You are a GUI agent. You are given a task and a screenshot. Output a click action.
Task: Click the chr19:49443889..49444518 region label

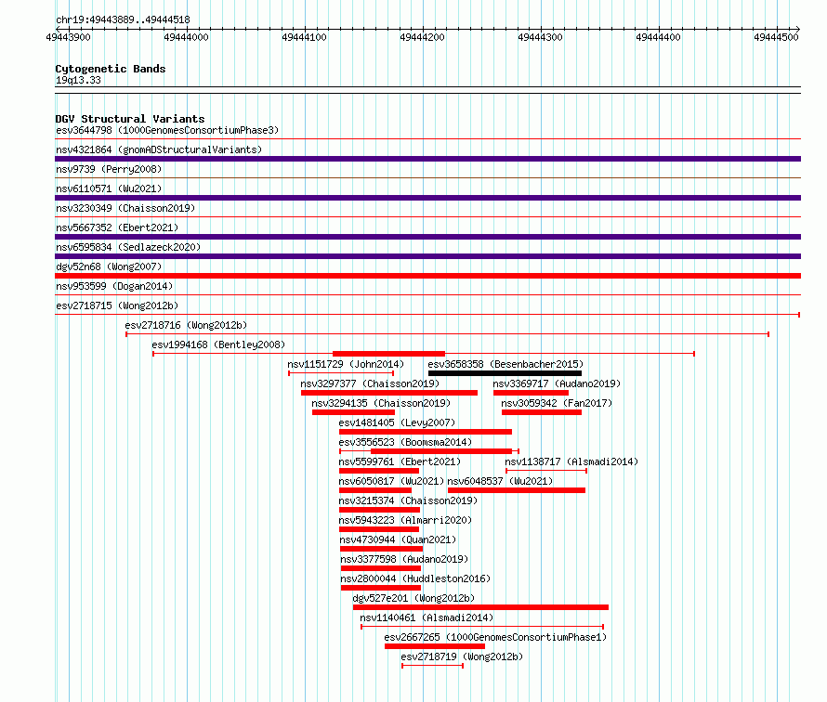123,19
